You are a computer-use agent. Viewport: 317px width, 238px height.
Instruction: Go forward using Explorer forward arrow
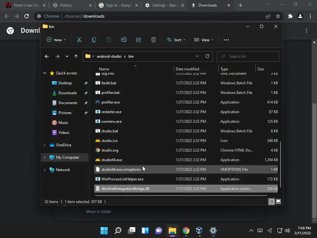coord(58,56)
